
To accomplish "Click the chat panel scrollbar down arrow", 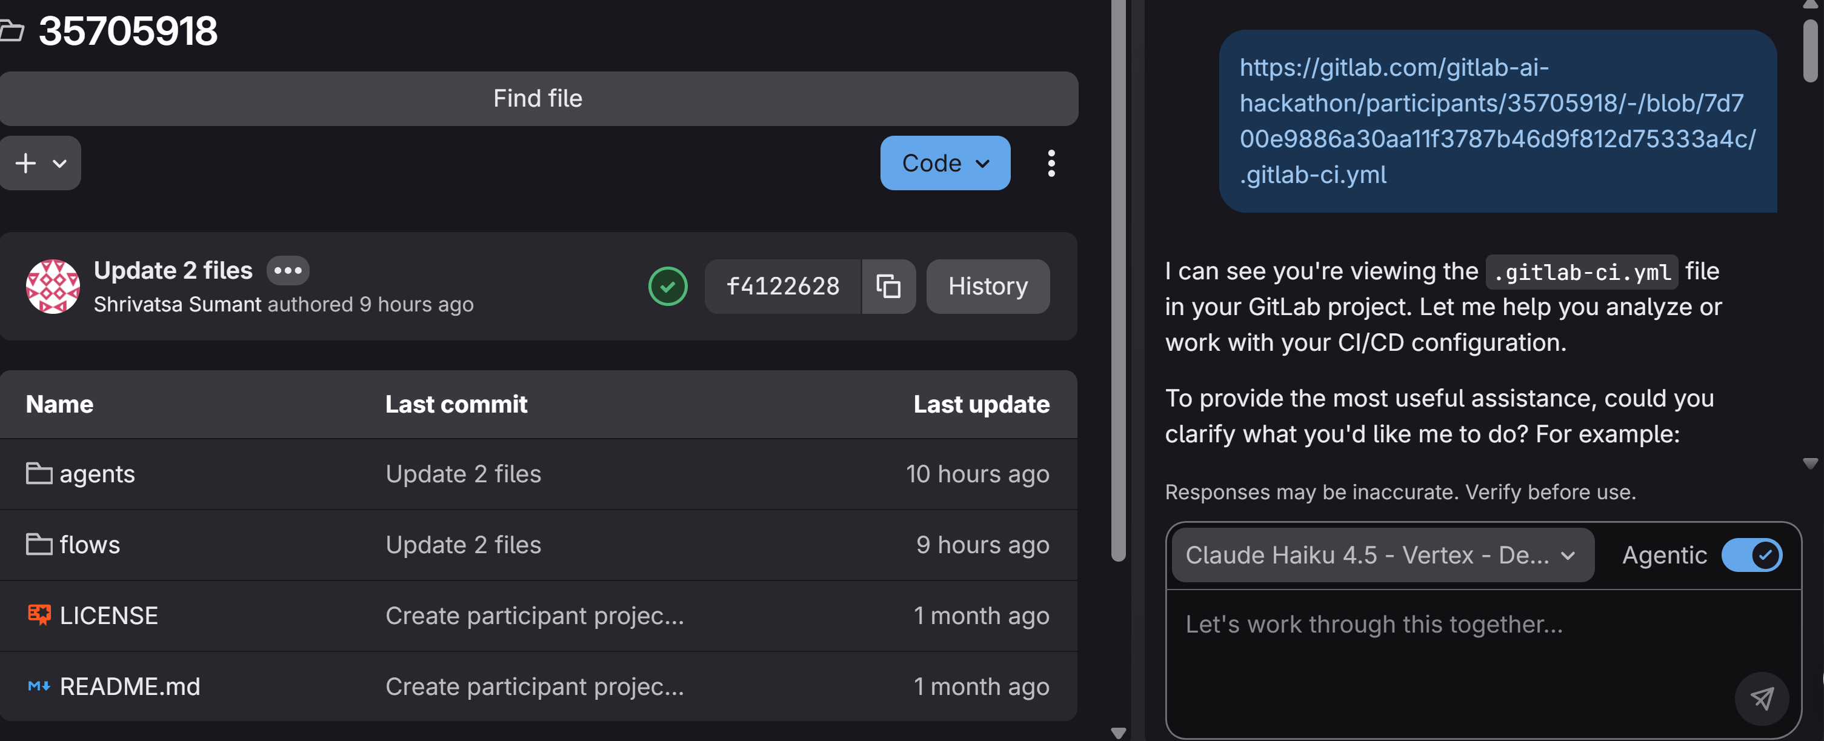I will point(1810,463).
